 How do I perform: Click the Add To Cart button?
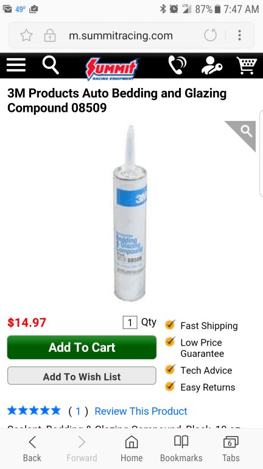(x=82, y=347)
